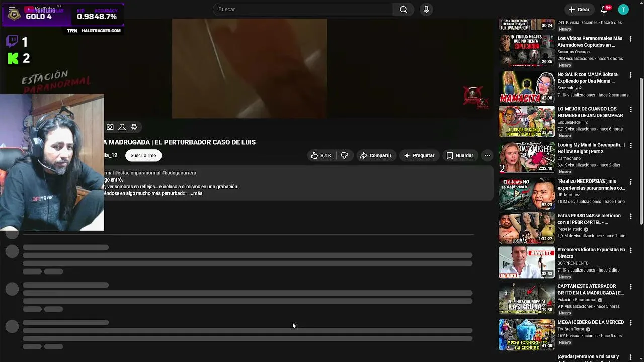Click channel name 'EscuelaRedPill 2'
Screen dimensions: 644x362
coord(574,122)
